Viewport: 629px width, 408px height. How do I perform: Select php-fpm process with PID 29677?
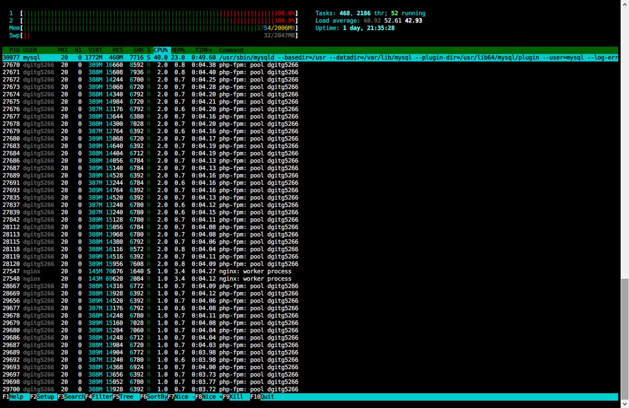pyautogui.click(x=150, y=308)
